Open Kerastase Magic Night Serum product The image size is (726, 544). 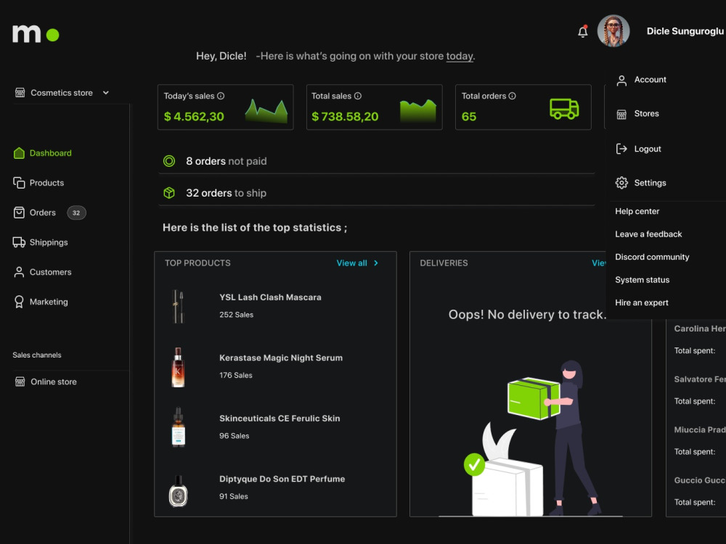pos(281,358)
